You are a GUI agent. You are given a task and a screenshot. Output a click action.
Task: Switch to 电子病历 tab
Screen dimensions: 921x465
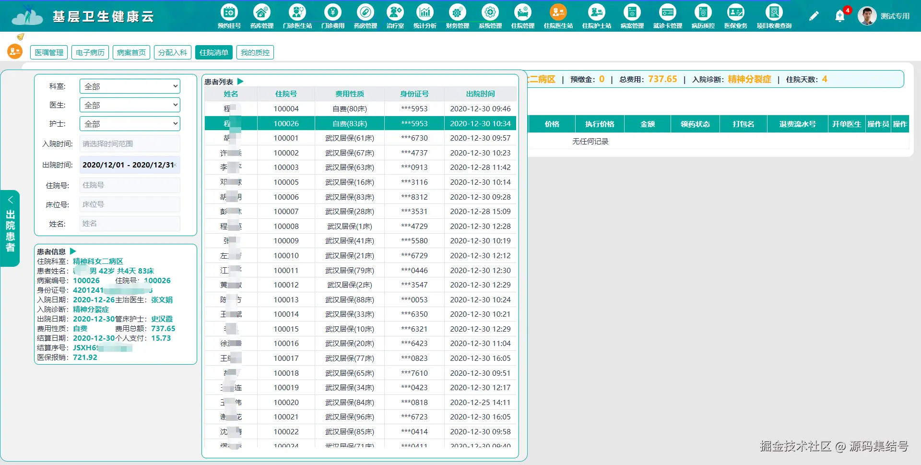coord(90,52)
